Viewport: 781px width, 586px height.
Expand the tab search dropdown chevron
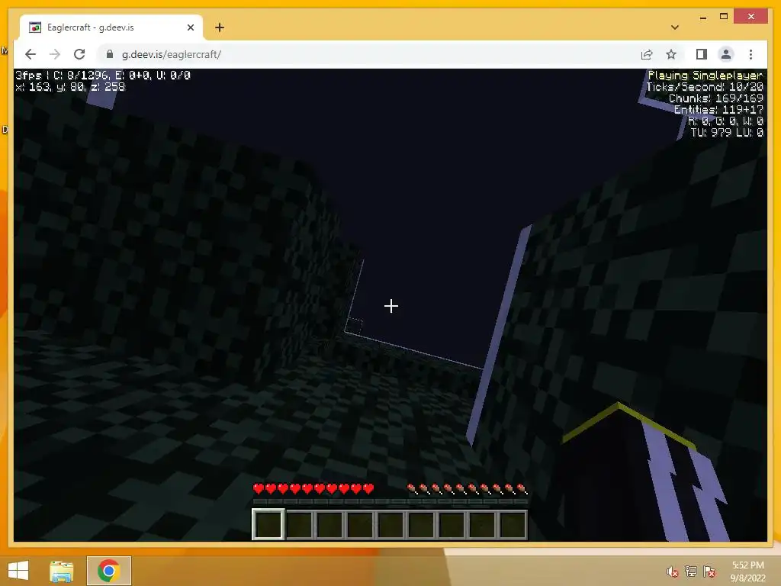pyautogui.click(x=675, y=27)
